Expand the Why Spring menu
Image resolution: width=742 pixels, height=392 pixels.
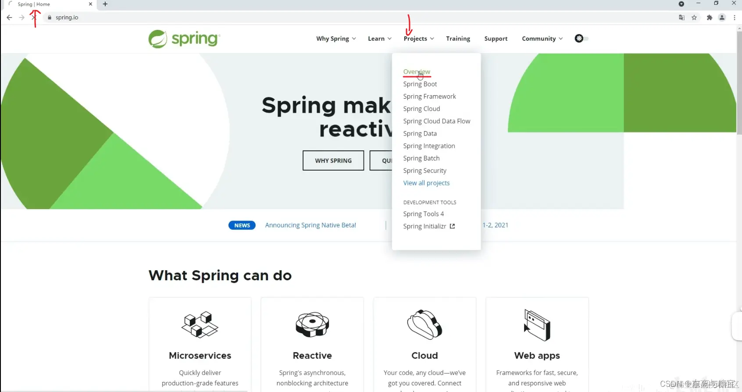336,39
